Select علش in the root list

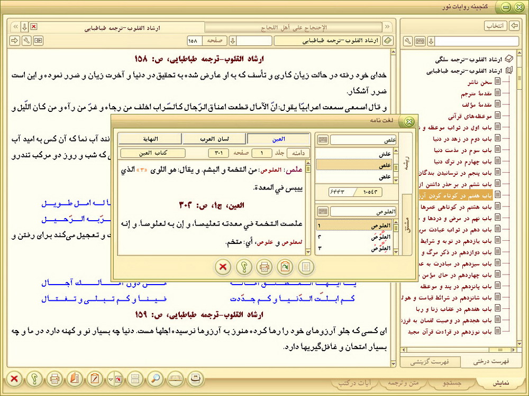[x=354, y=154]
